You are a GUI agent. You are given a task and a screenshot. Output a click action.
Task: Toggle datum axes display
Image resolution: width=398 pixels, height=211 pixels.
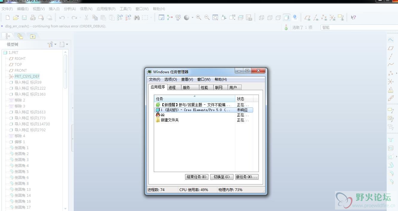point(316,18)
